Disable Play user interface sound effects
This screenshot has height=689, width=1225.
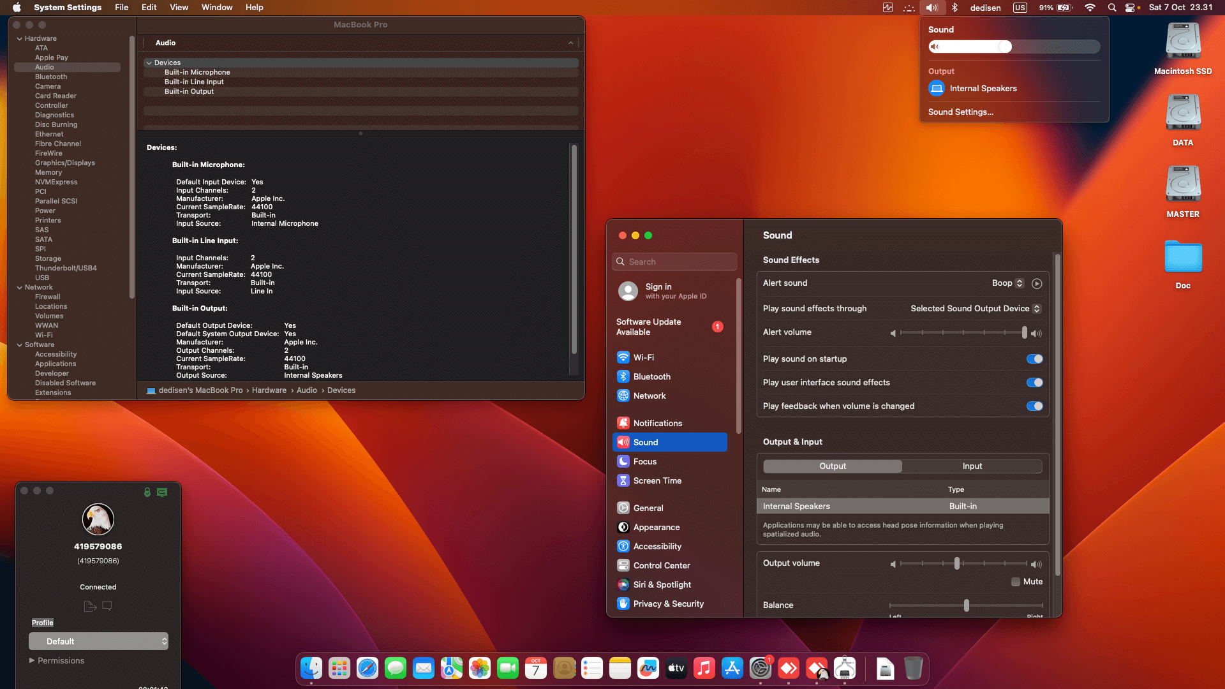tap(1034, 383)
